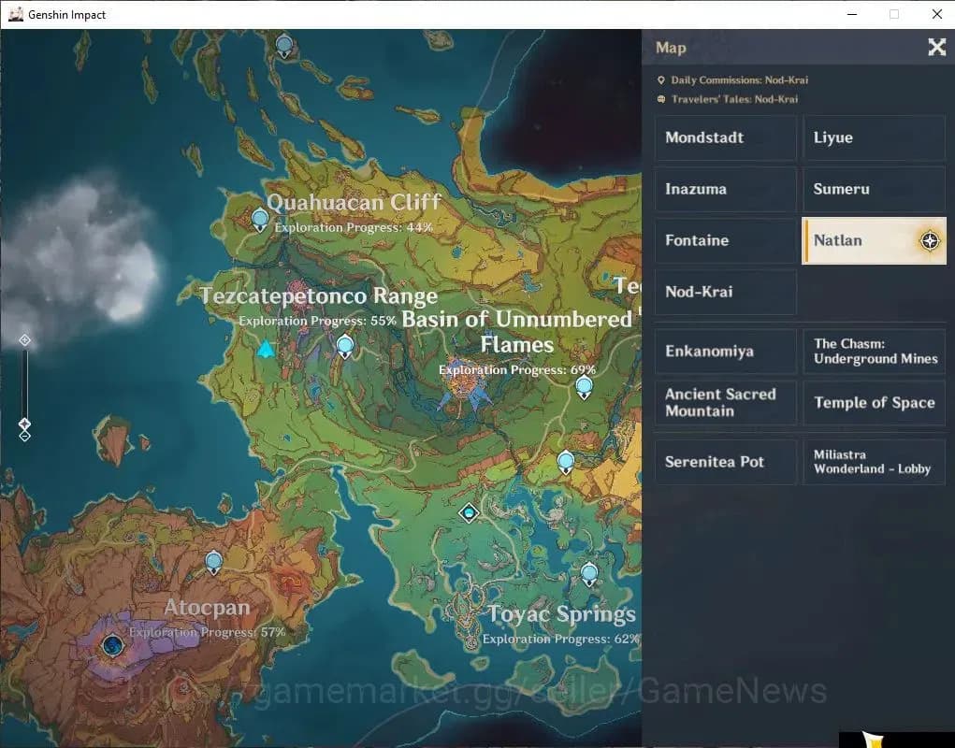Click the speech bubble icon before Travelers' Tales

[x=660, y=99]
